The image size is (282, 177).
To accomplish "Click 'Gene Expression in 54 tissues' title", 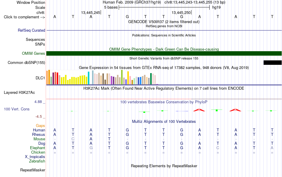I will tap(164, 67).
